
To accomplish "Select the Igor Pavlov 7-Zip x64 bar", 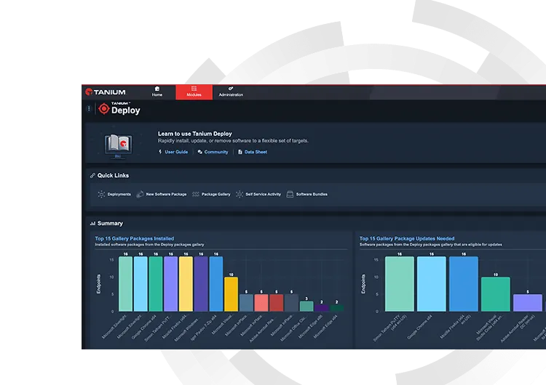I will pyautogui.click(x=216, y=284).
